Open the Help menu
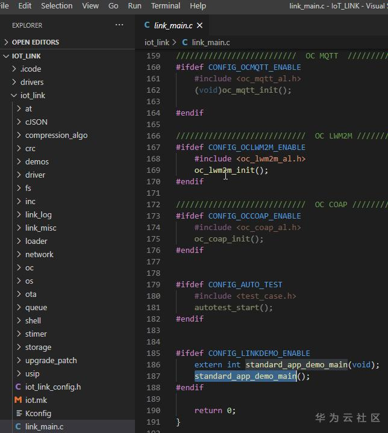The width and height of the screenshot is (388, 433). coord(198,6)
